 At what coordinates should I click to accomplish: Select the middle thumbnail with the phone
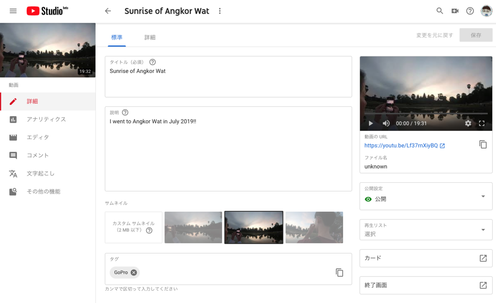coord(253,227)
